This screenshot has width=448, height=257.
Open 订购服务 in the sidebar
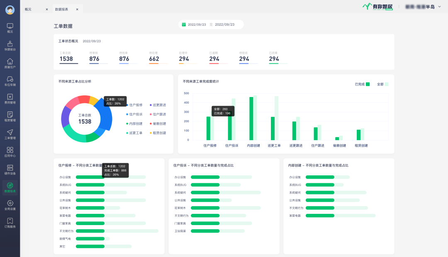[10, 223]
